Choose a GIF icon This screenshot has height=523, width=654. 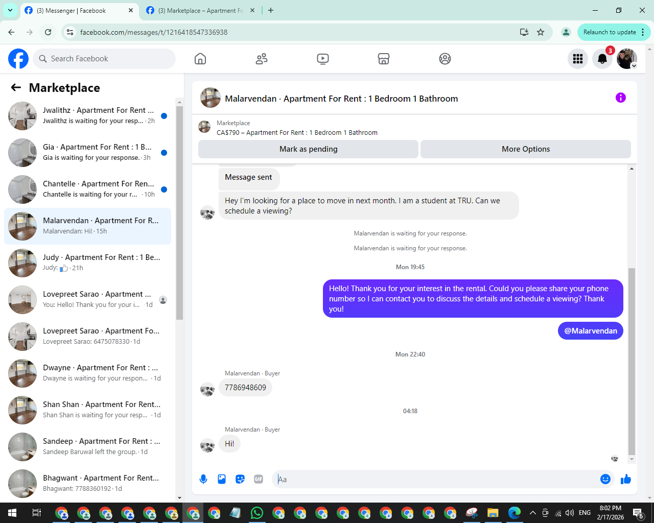click(259, 479)
